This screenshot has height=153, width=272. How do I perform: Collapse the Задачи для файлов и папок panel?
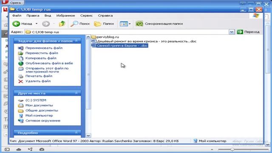76,41
